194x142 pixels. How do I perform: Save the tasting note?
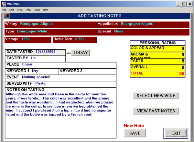pos(135,133)
